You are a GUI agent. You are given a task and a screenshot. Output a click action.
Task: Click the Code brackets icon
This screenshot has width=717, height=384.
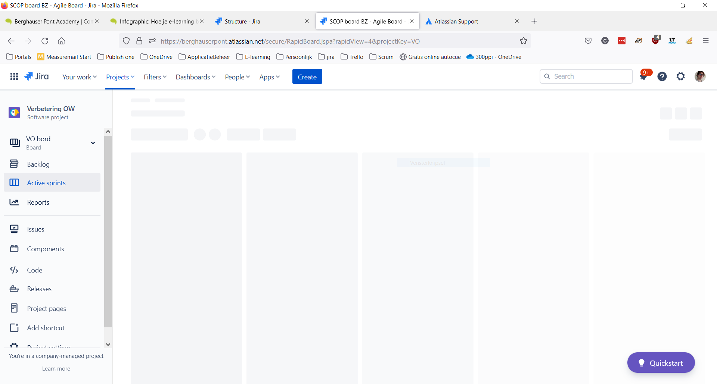[14, 270]
